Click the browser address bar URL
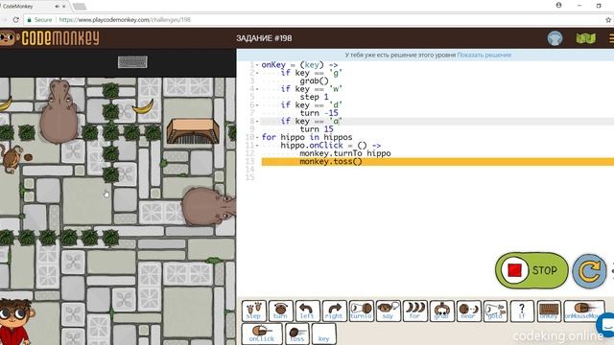 [x=125, y=19]
